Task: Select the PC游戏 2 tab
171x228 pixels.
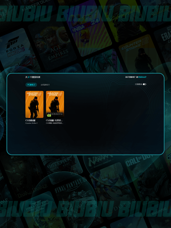Action: click(31, 85)
